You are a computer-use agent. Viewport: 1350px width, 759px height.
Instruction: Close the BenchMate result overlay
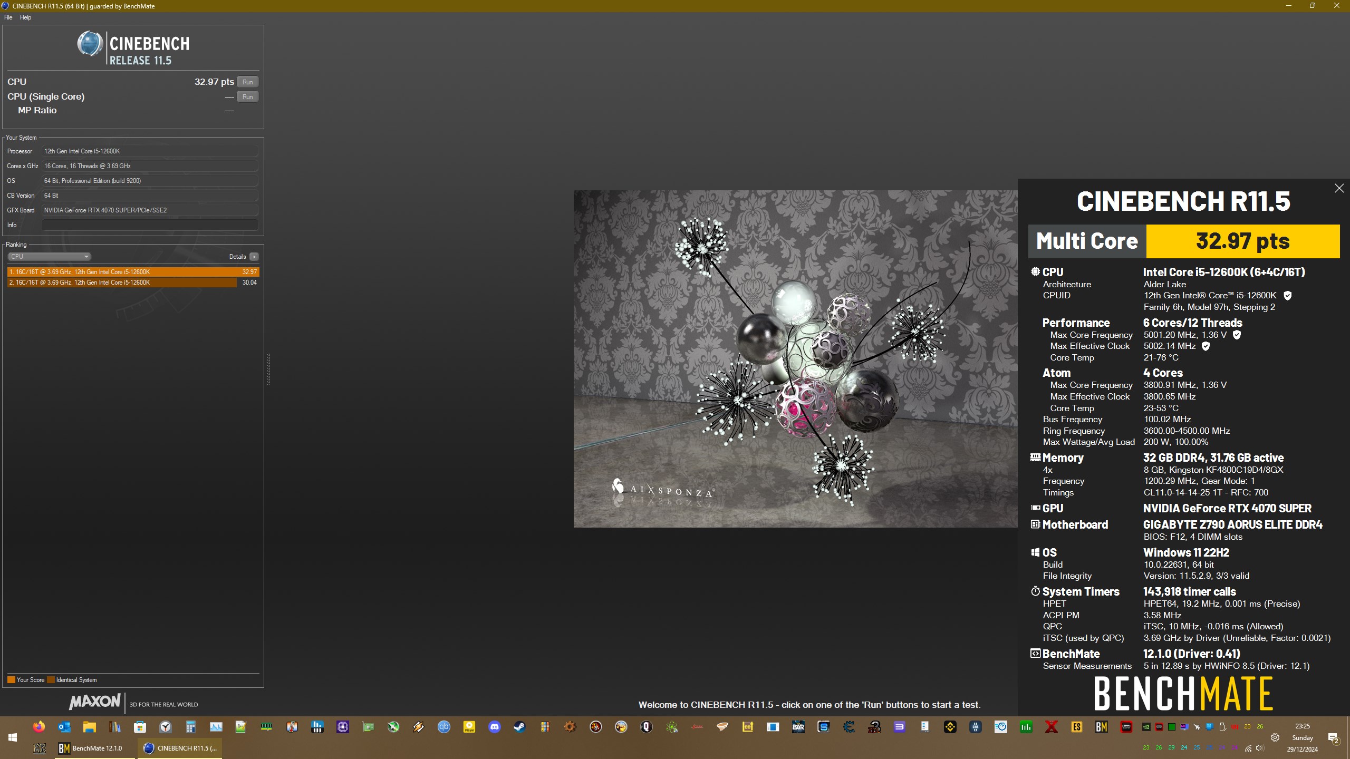[x=1339, y=188]
